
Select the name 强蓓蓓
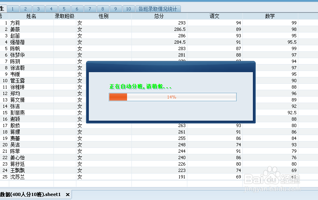17,42
